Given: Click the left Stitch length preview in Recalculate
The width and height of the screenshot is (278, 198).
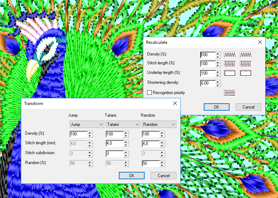Looking at the screenshot, I should [230, 64].
